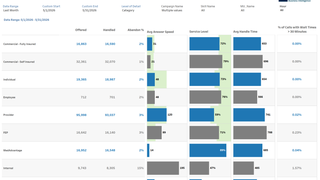Image resolution: width=320 pixels, height=180 pixels.
Task: Click the Handled column header
Action: pos(109,30)
